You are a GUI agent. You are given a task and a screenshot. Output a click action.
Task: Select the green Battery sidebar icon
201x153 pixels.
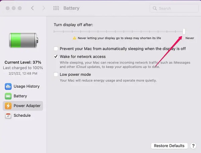[x=8, y=96]
